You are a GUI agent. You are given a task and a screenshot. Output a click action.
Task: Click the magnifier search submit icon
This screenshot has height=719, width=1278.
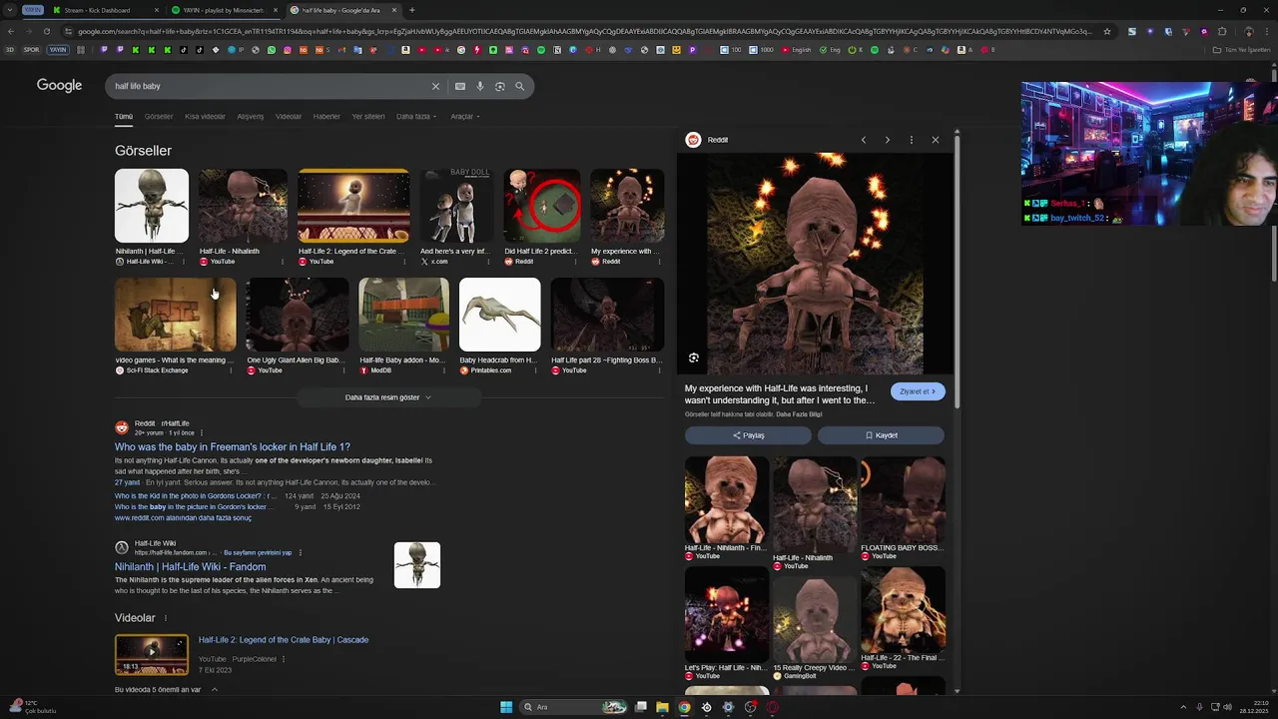point(520,86)
